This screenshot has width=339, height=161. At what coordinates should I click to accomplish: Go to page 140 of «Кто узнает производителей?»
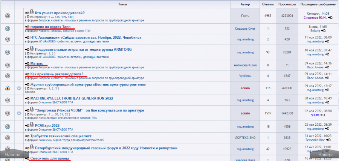click(x=70, y=17)
